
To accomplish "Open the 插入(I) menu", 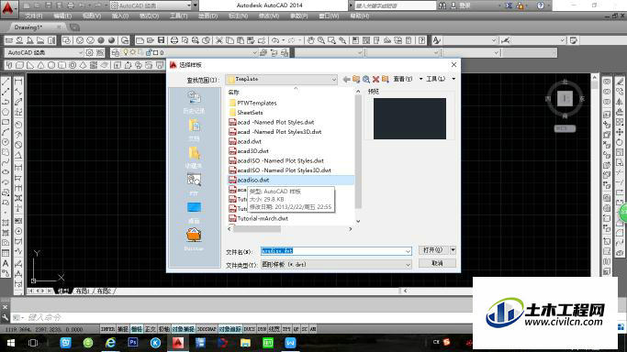I will (x=120, y=16).
